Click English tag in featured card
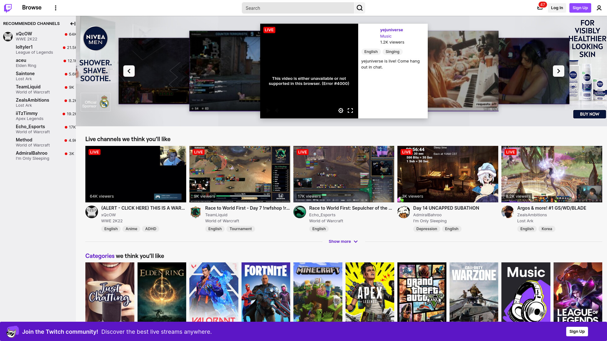Image resolution: width=607 pixels, height=341 pixels. click(x=371, y=52)
